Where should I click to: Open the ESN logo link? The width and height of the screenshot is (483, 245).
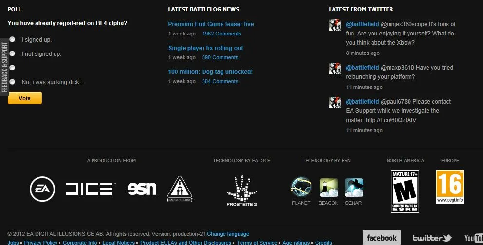pyautogui.click(x=142, y=189)
